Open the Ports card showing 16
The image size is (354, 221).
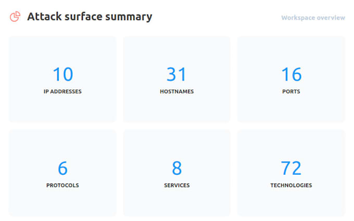point(291,79)
